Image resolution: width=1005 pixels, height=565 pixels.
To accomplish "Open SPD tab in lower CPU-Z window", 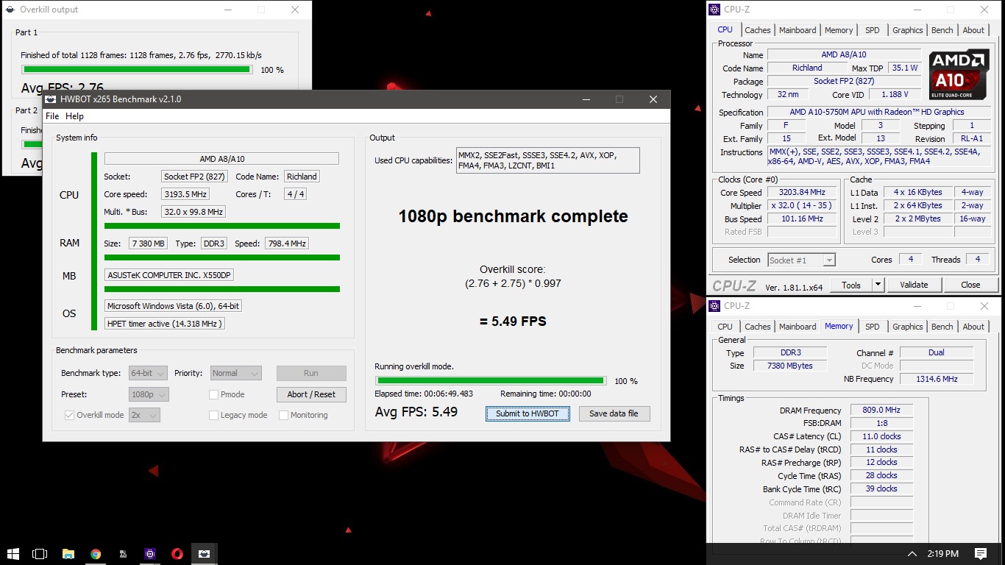I will (872, 327).
